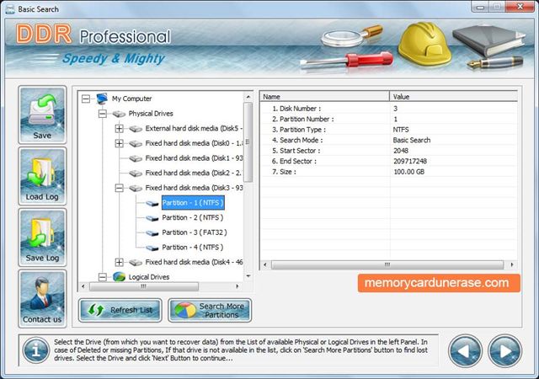The image size is (539, 379).
Task: Select Fixed hard disk media Disk2
Action: pos(194,173)
